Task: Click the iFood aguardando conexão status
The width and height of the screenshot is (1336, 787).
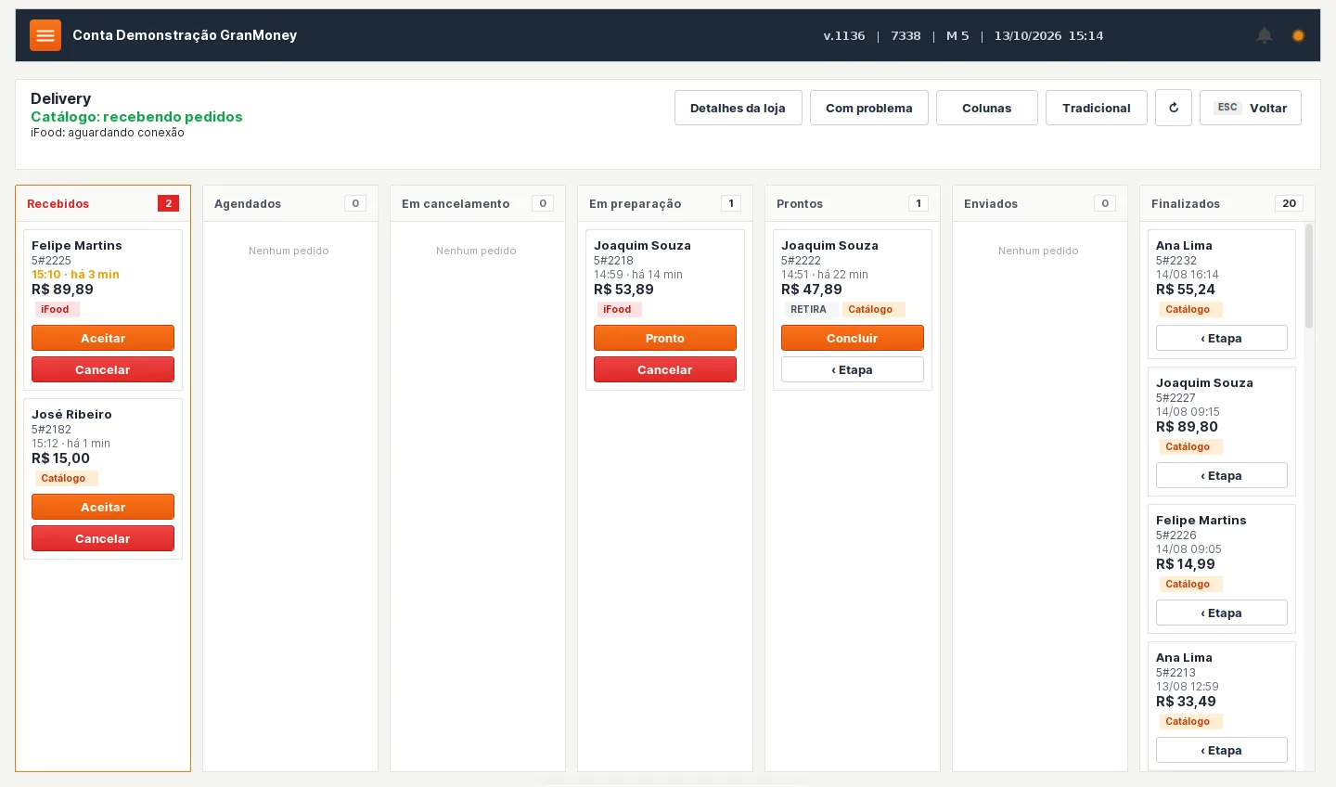Action: [x=108, y=133]
